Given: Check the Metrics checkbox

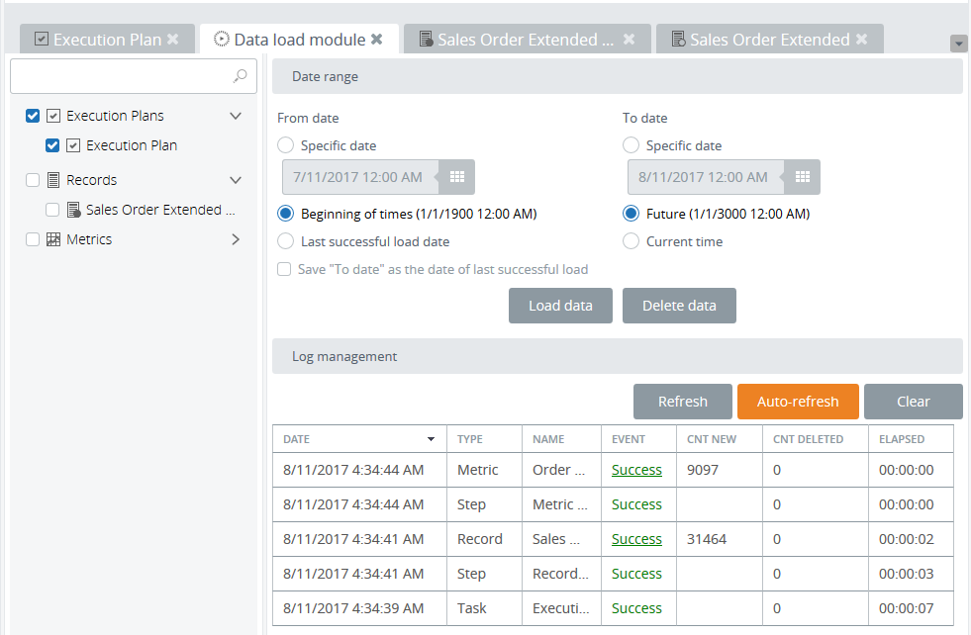Looking at the screenshot, I should click(x=33, y=239).
